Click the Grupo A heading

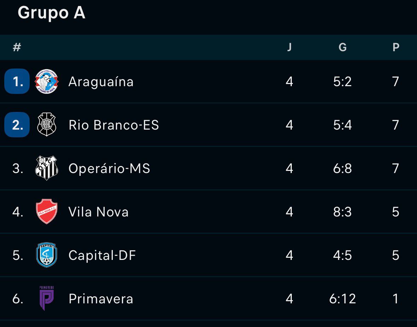click(x=51, y=13)
